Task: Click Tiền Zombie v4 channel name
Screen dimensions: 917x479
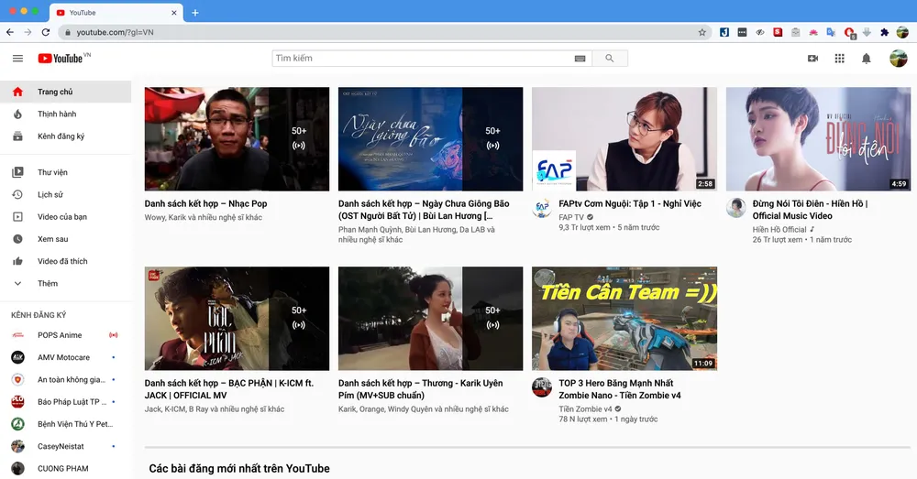Action: pos(585,408)
